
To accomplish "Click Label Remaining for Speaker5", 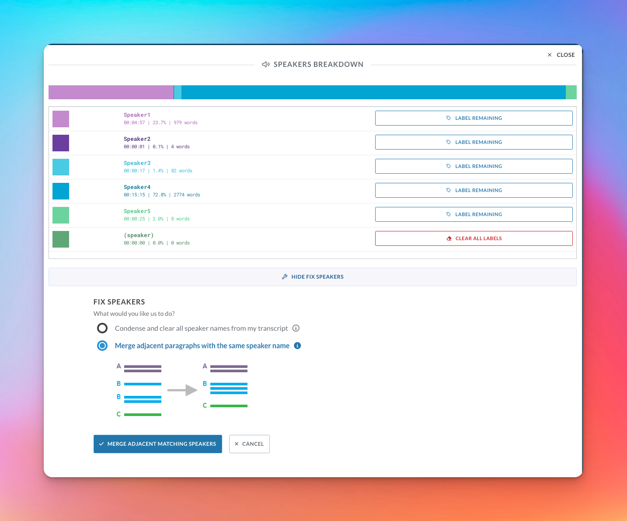I will (474, 214).
